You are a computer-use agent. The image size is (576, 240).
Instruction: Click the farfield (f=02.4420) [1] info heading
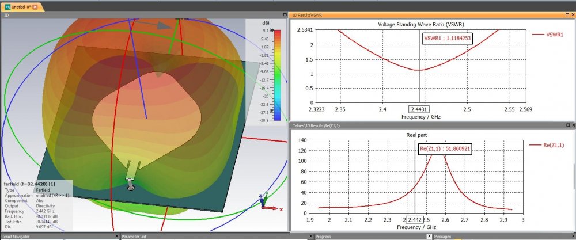(x=29, y=184)
